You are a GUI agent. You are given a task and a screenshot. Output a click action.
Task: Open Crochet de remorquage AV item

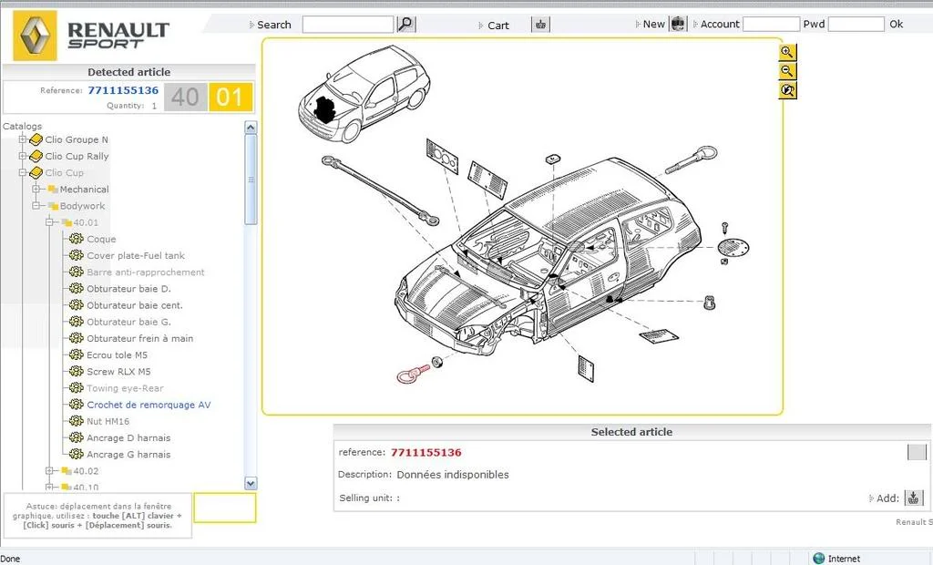tap(149, 405)
